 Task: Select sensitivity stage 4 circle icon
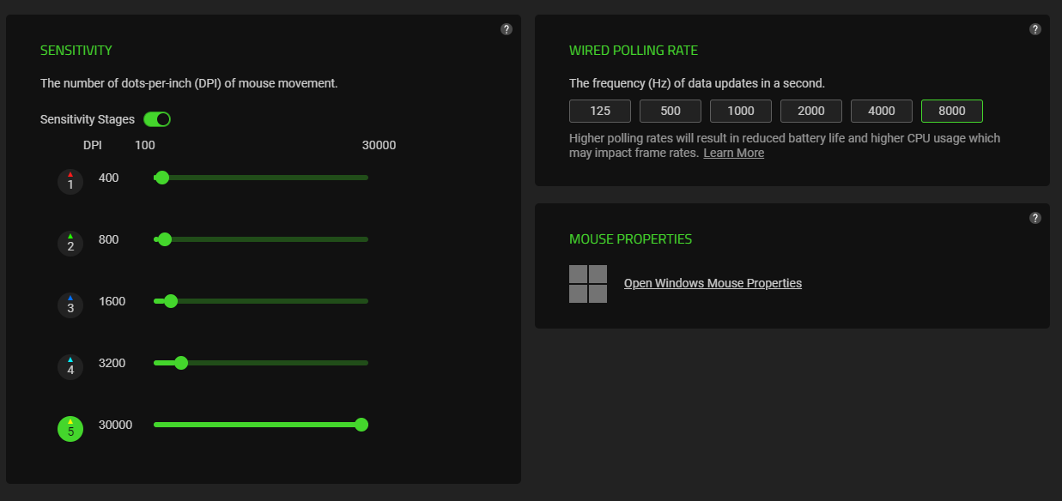[x=70, y=367]
